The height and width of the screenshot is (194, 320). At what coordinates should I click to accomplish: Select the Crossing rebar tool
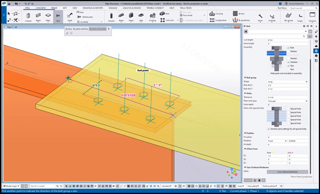216,14
